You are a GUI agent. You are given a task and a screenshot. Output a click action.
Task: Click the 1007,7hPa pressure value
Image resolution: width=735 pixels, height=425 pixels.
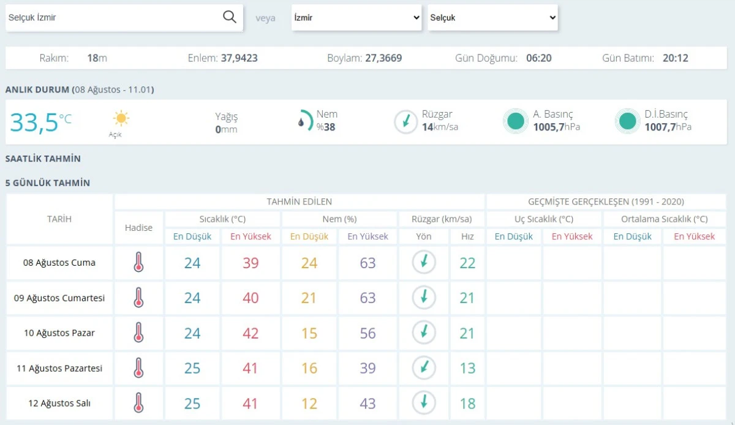click(x=668, y=127)
